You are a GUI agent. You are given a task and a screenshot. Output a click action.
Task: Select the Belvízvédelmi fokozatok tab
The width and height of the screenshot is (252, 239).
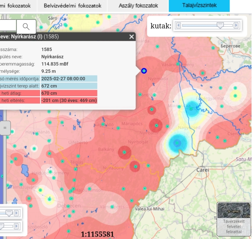click(73, 6)
